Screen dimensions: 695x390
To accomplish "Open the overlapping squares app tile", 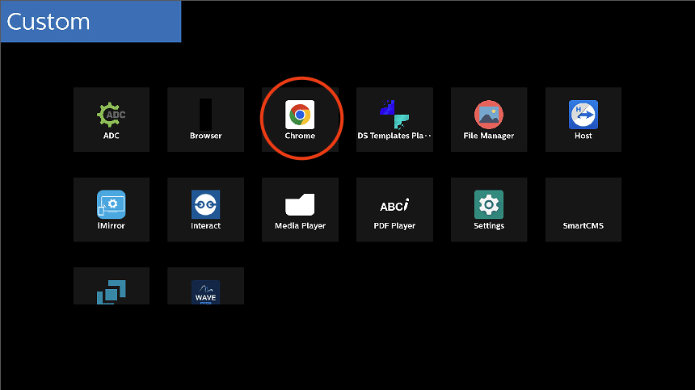I will click(x=112, y=286).
